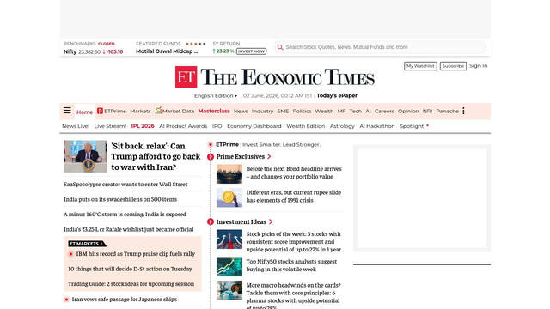The height and width of the screenshot is (309, 550).
Task: Open the News menu
Action: [x=241, y=111]
